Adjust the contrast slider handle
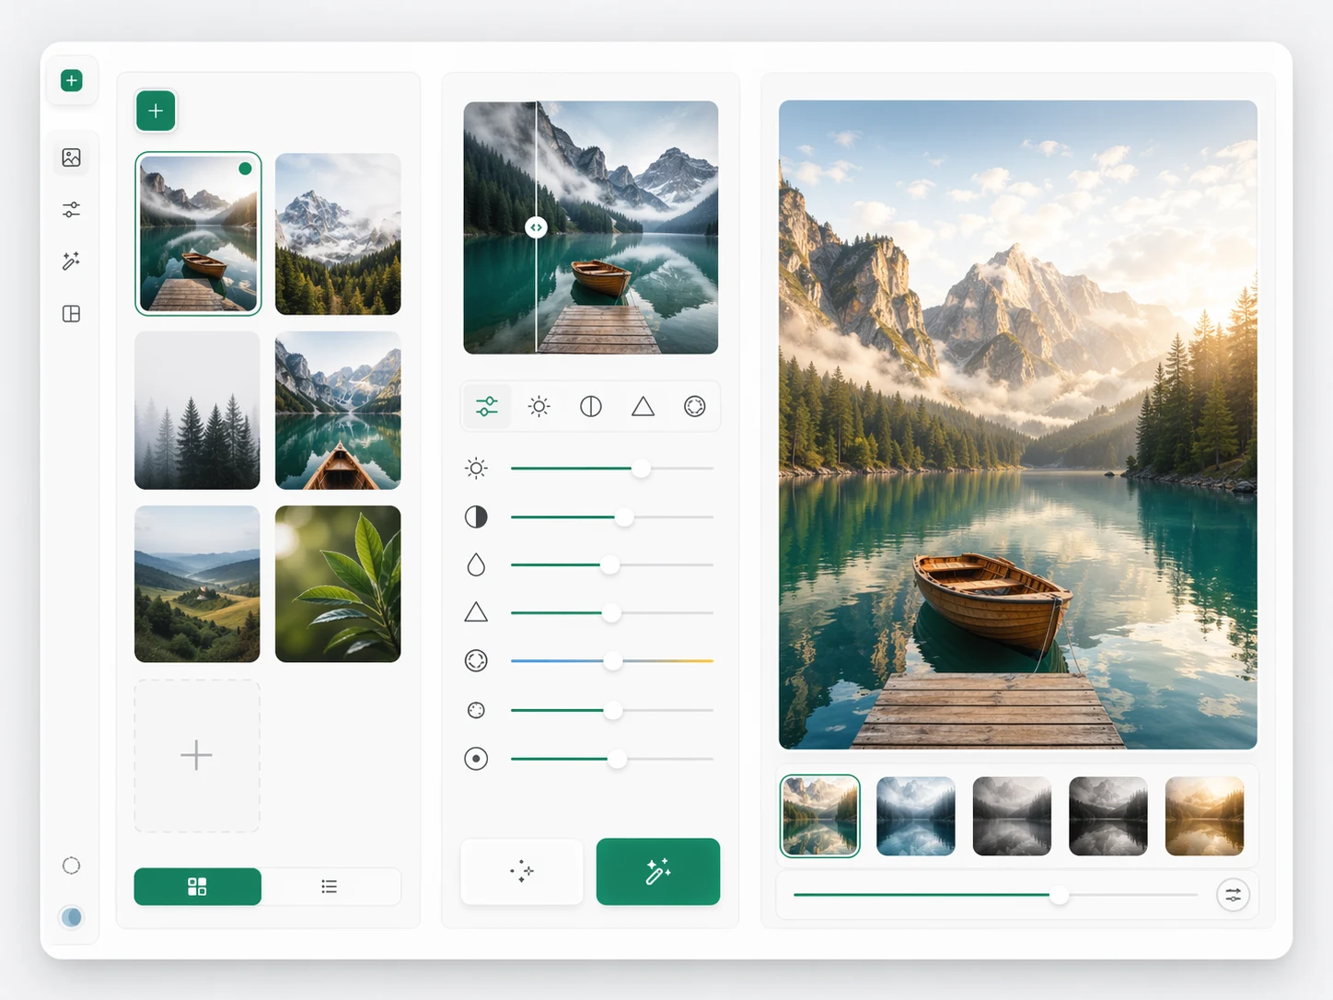 tap(624, 517)
